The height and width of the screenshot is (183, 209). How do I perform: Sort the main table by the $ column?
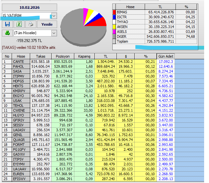(x=126, y=56)
